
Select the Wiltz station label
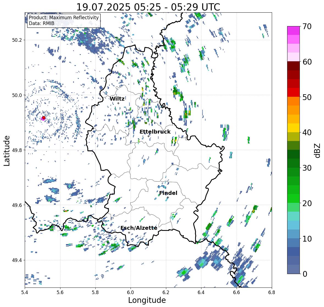(117, 99)
